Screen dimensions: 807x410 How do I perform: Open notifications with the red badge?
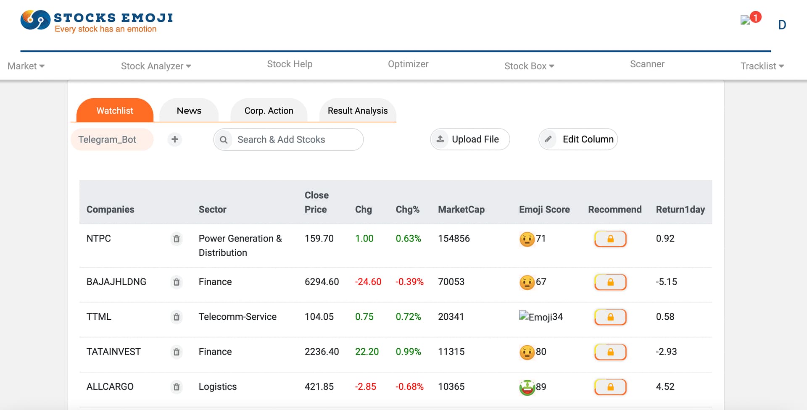tap(751, 19)
